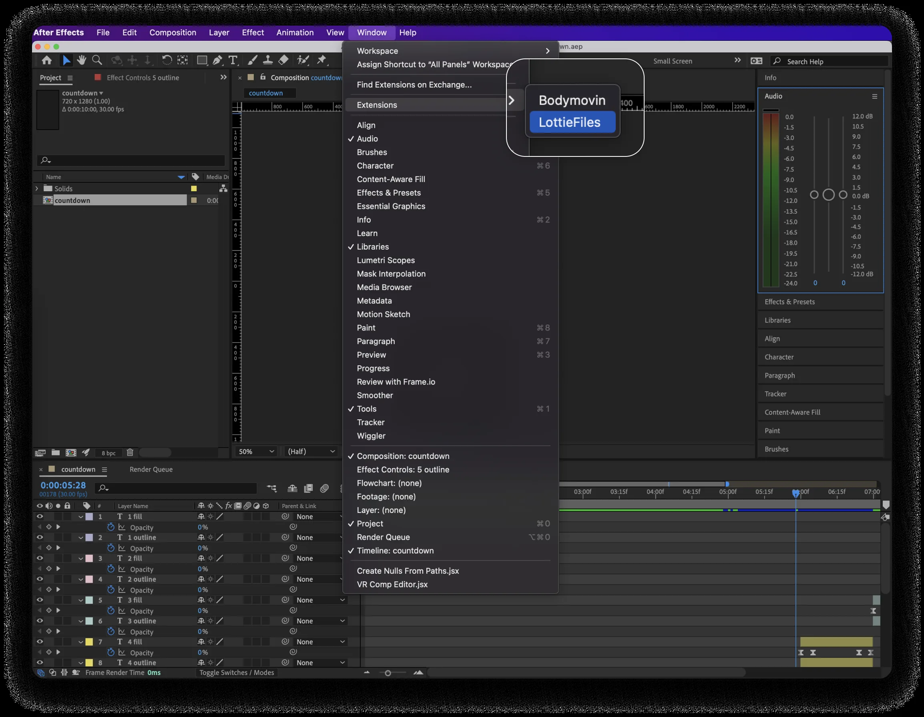Click the Search Help field
This screenshot has width=924, height=717.
pyautogui.click(x=830, y=61)
